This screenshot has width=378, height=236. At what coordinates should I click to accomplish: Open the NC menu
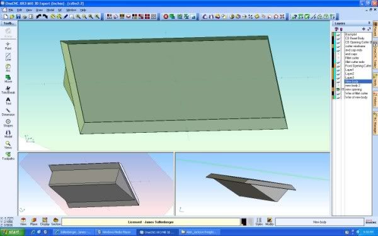(x=60, y=10)
